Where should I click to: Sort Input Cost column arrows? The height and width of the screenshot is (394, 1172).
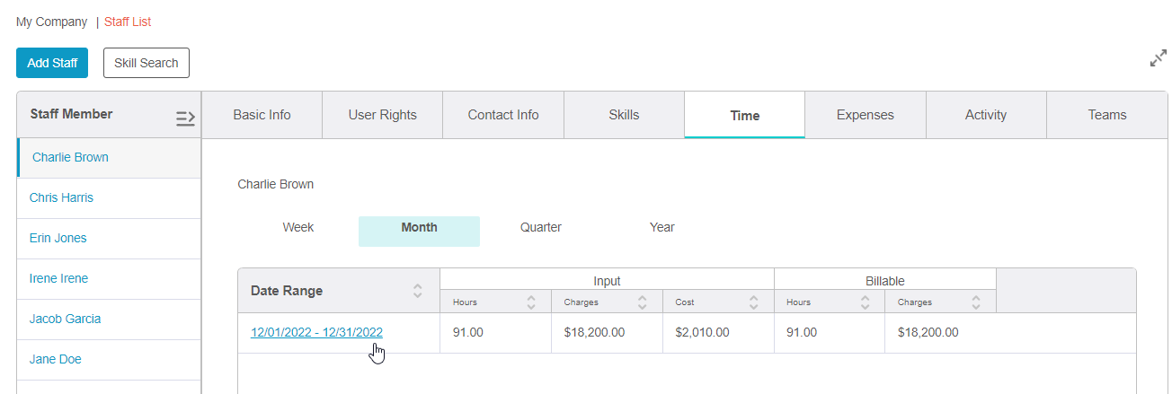754,302
